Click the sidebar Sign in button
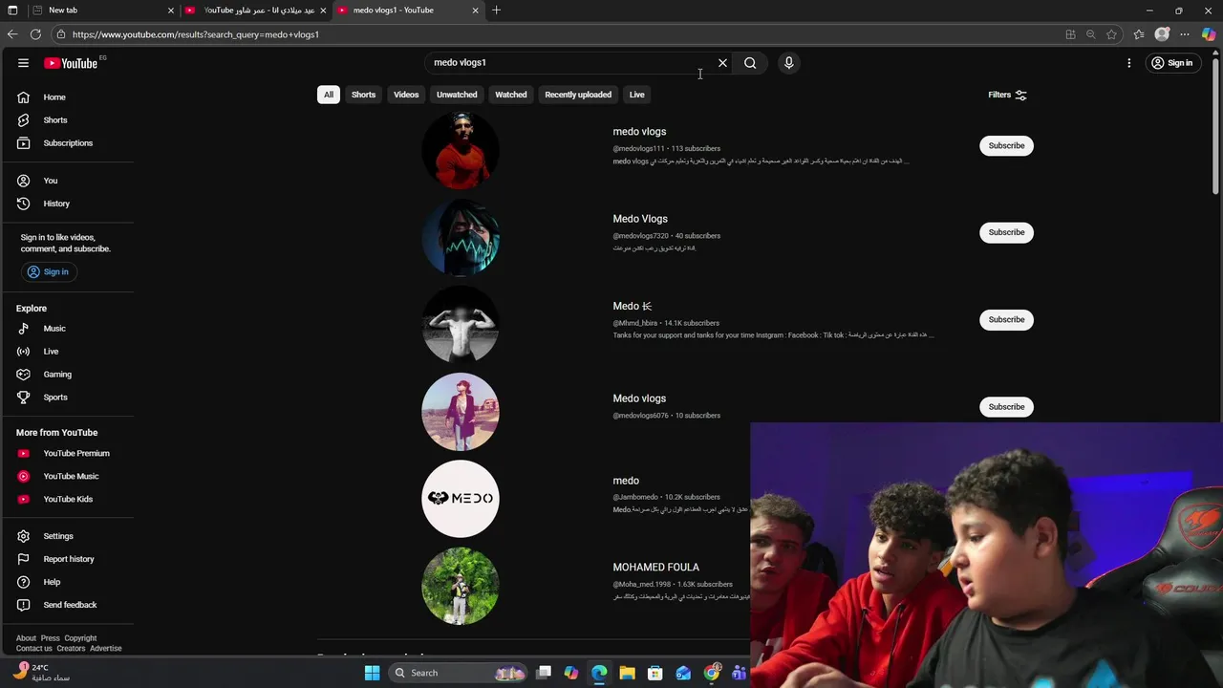 [48, 272]
